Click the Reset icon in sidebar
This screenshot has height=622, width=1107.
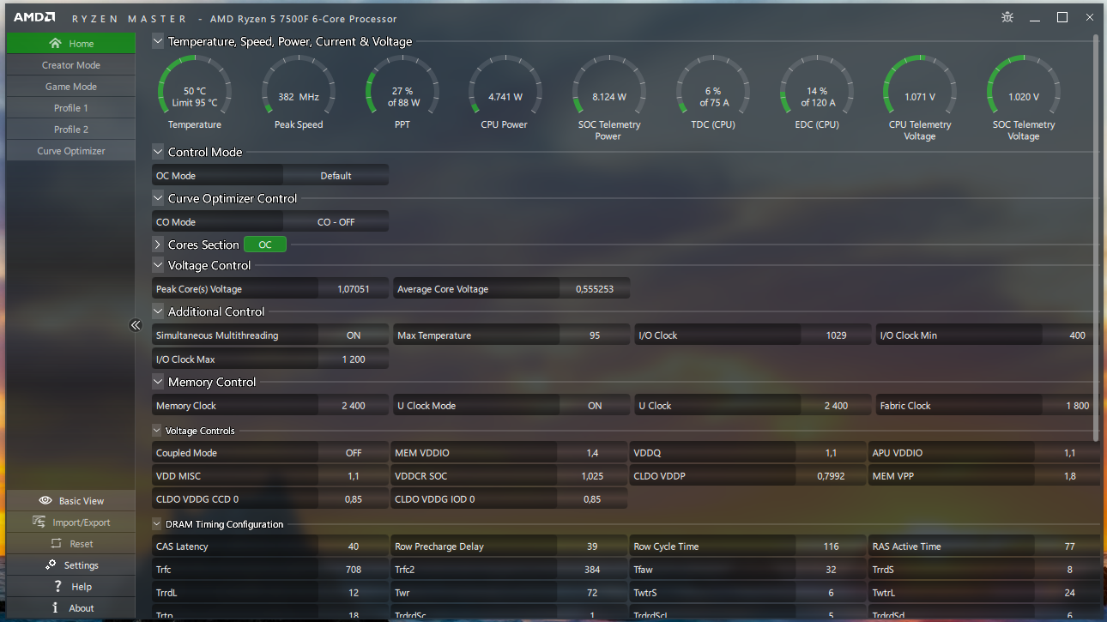(x=56, y=543)
